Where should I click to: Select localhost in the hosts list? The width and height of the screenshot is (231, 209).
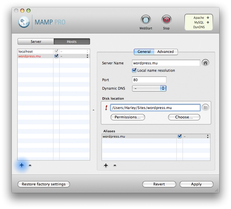tap(35, 51)
